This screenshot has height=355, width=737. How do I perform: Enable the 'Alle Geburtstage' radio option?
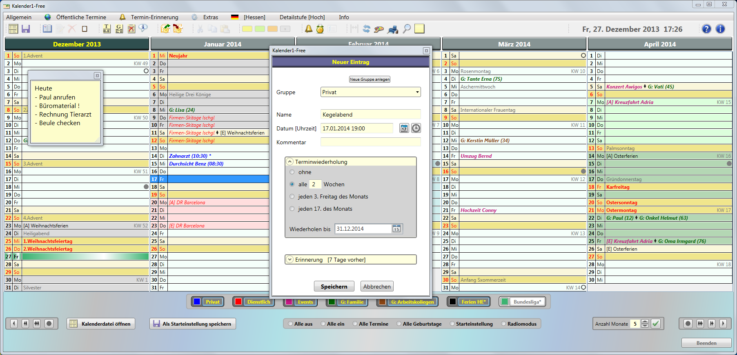click(399, 324)
